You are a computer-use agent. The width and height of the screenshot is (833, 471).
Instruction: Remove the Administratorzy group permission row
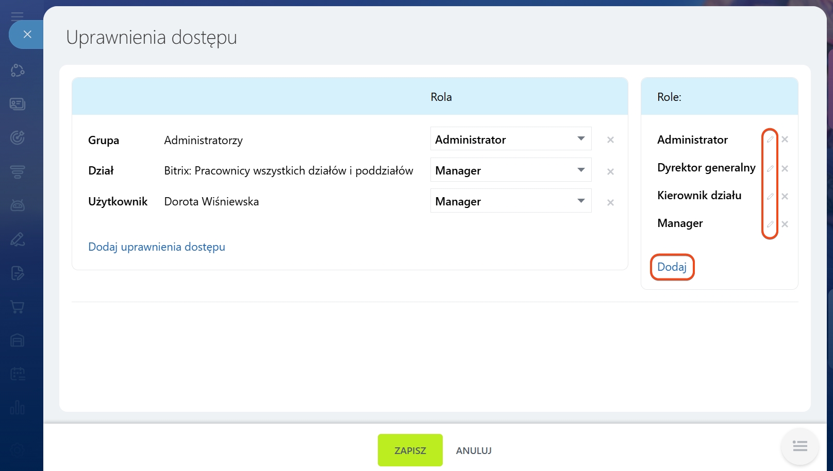(610, 140)
